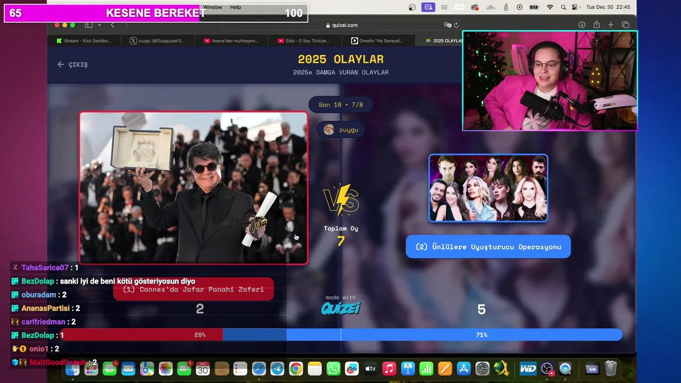Open Safari in the Dock
Screen dimensions: 681x383
(x=259, y=369)
